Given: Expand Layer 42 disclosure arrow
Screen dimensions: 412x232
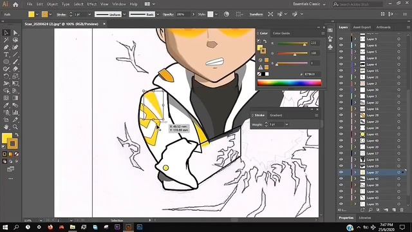Looking at the screenshot, I should click(355, 179).
